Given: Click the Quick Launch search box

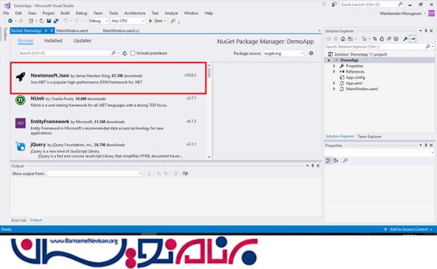Looking at the screenshot, I should [x=372, y=5].
